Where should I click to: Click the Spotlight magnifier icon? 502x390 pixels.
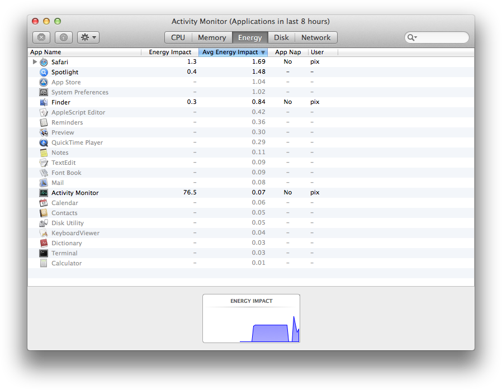pyautogui.click(x=44, y=72)
